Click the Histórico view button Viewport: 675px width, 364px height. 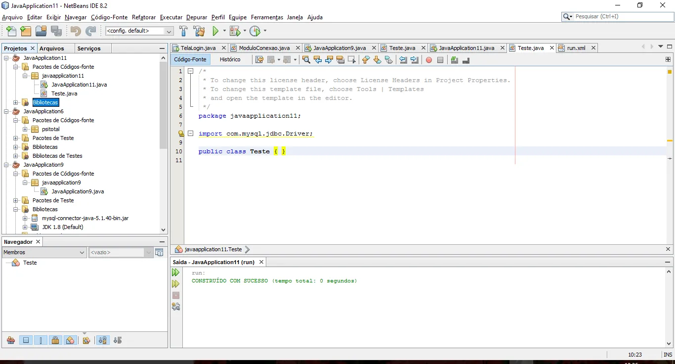tap(230, 59)
